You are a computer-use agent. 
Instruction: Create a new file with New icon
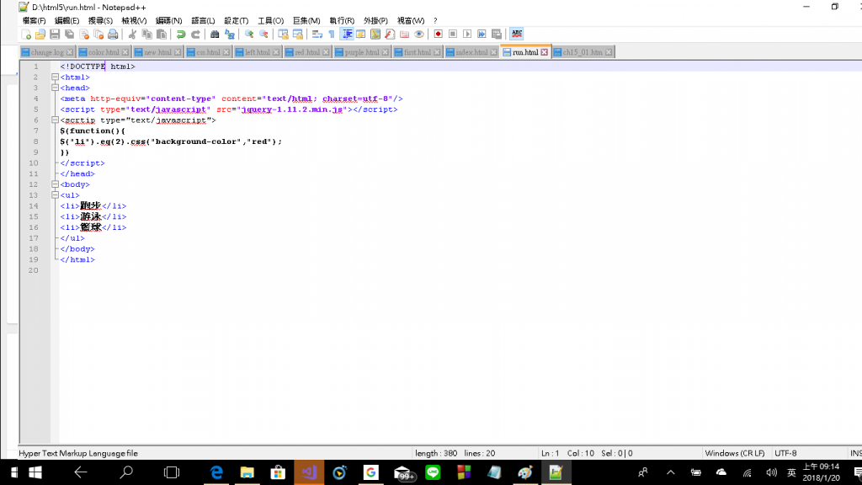point(26,34)
